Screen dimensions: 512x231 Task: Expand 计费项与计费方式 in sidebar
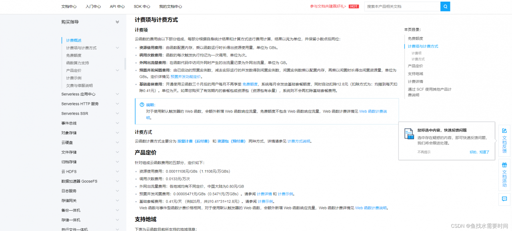click(117, 48)
